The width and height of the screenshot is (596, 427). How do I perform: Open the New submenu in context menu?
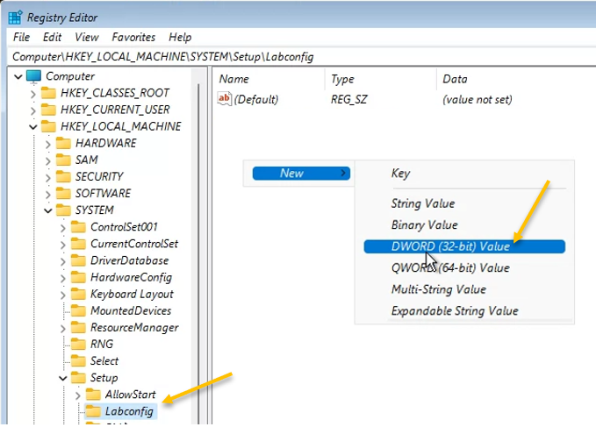coord(301,173)
